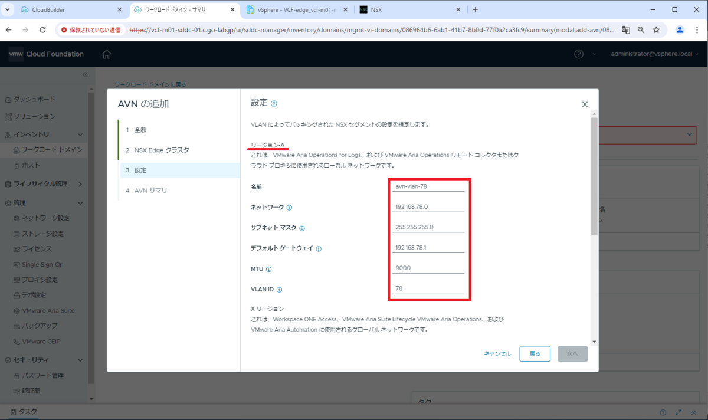Open browser three-dot menu
Image resolution: width=708 pixels, height=420 pixels.
click(697, 29)
